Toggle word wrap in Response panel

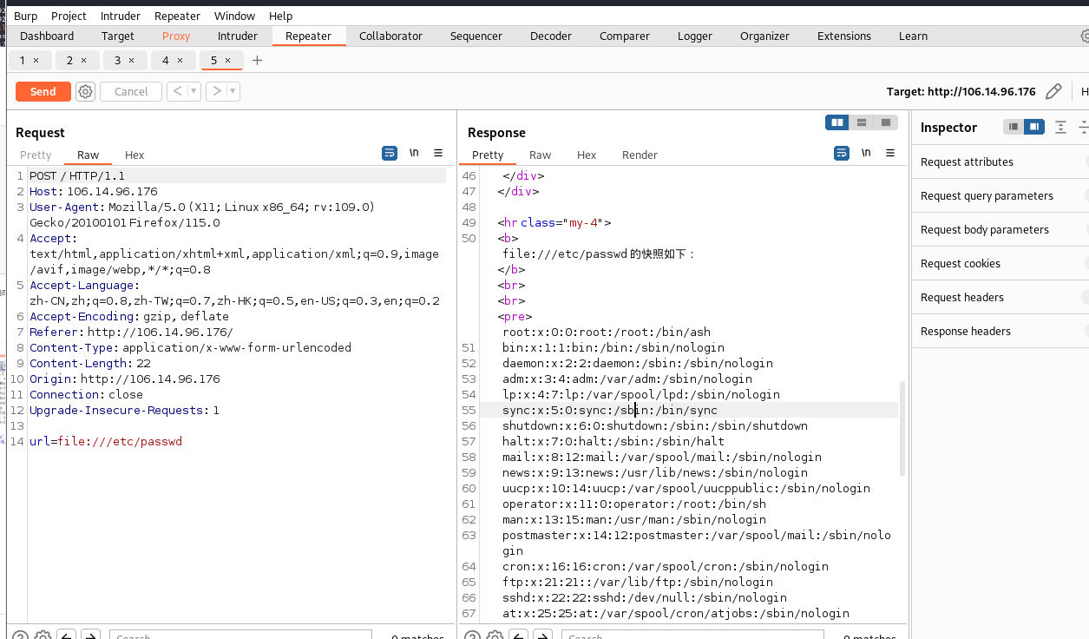pyautogui.click(x=842, y=153)
